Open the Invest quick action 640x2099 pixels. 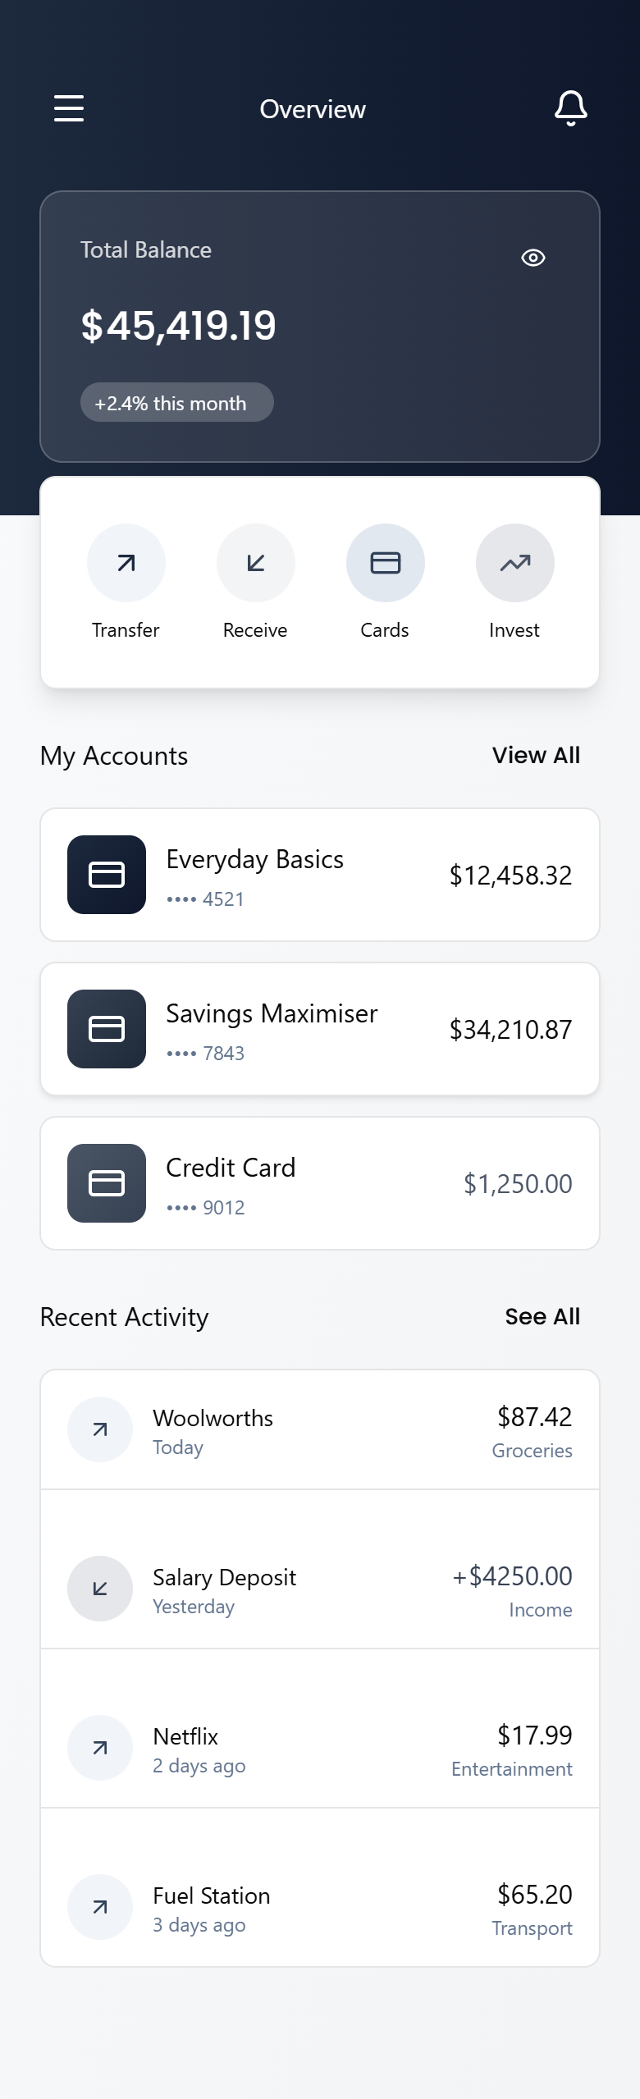(x=515, y=563)
